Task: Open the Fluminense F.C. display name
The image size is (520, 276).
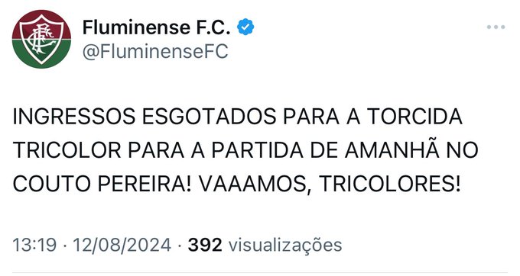Action: [x=156, y=27]
